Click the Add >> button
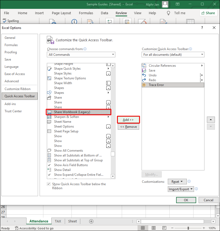The width and height of the screenshot is (220, 231). point(128,120)
